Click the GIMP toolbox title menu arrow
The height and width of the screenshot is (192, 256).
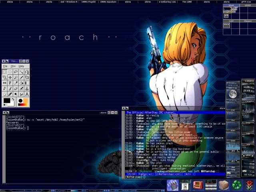click(4, 61)
